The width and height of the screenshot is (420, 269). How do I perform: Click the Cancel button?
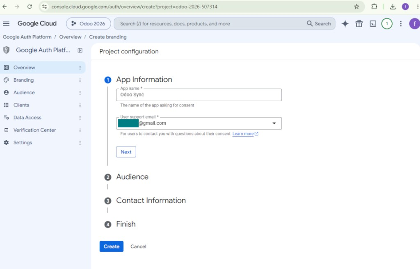coord(138,246)
